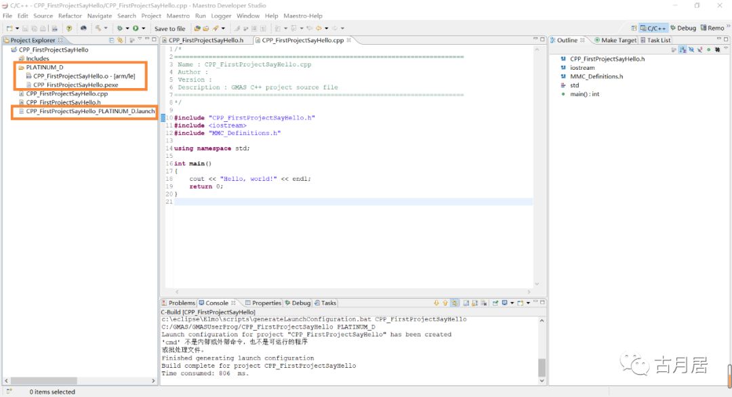Open the Outline view menu triangle
This screenshot has width=732, height=397.
pyautogui.click(x=726, y=48)
